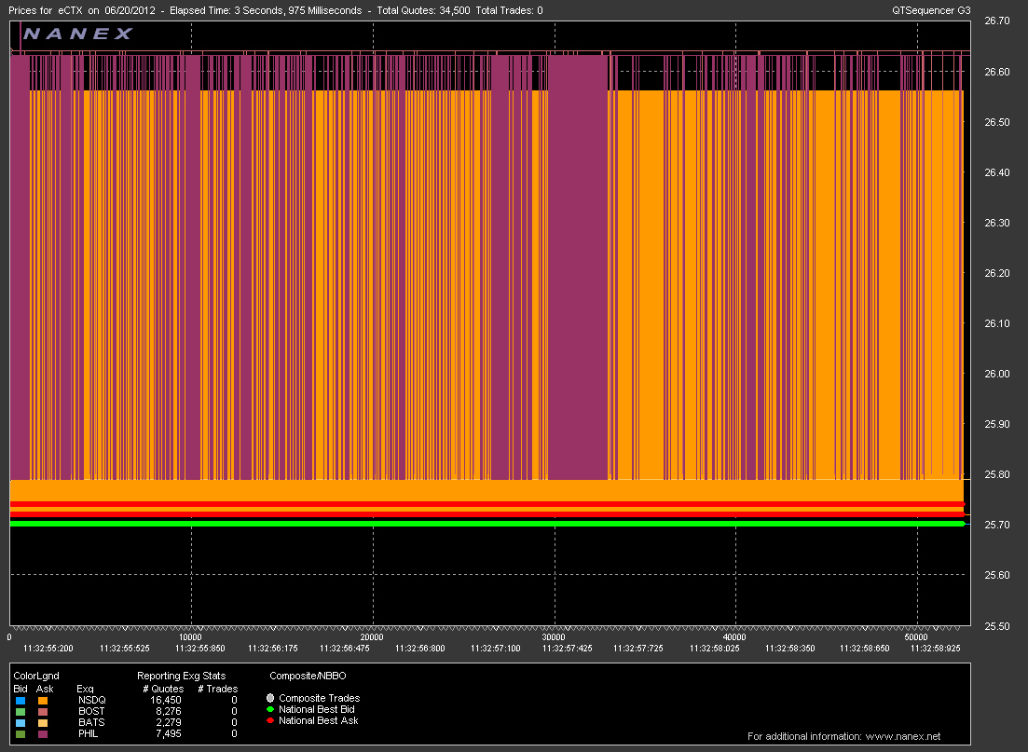Click the 'Composite/NBBO' legend heading
1028x752 pixels.
coord(308,676)
